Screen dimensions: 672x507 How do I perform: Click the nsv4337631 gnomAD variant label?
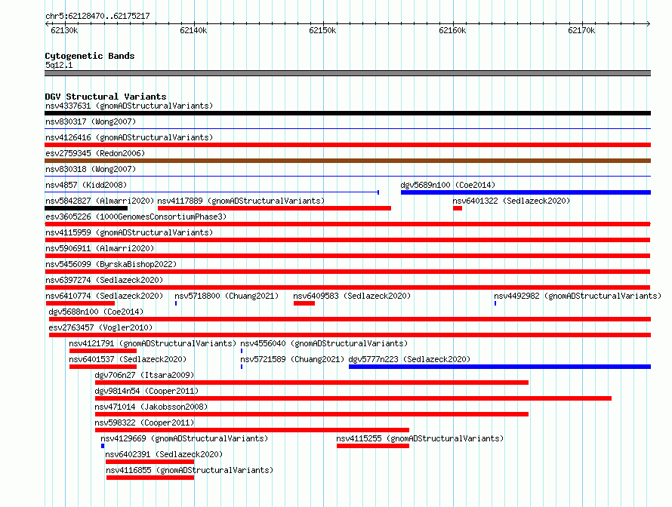tap(129, 106)
